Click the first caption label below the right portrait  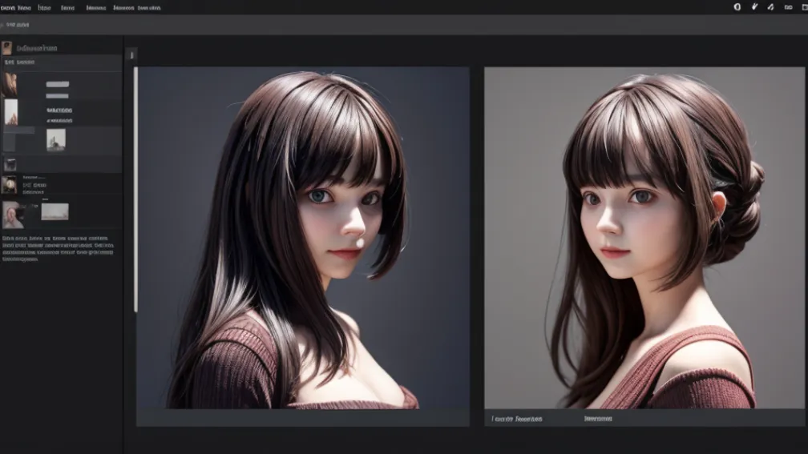[x=517, y=419]
